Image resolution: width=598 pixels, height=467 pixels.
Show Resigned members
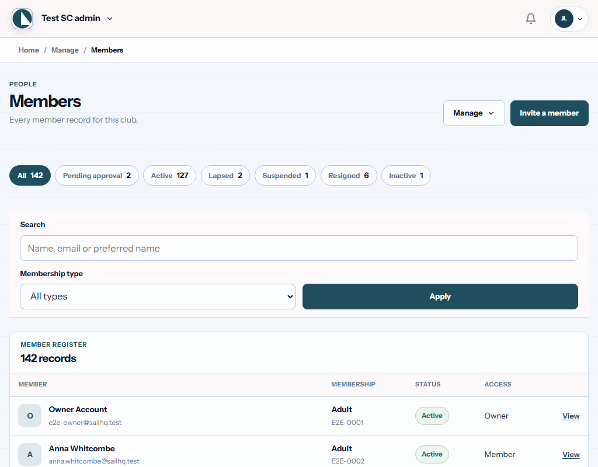tap(349, 175)
